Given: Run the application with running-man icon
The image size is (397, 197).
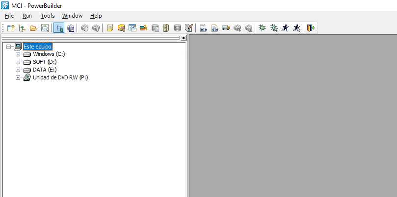Looking at the screenshot, I should point(285,28).
